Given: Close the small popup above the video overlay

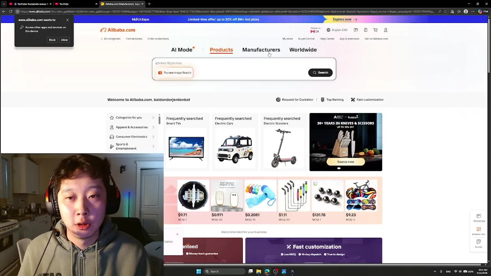Looking at the screenshot, I should click(x=177, y=234).
